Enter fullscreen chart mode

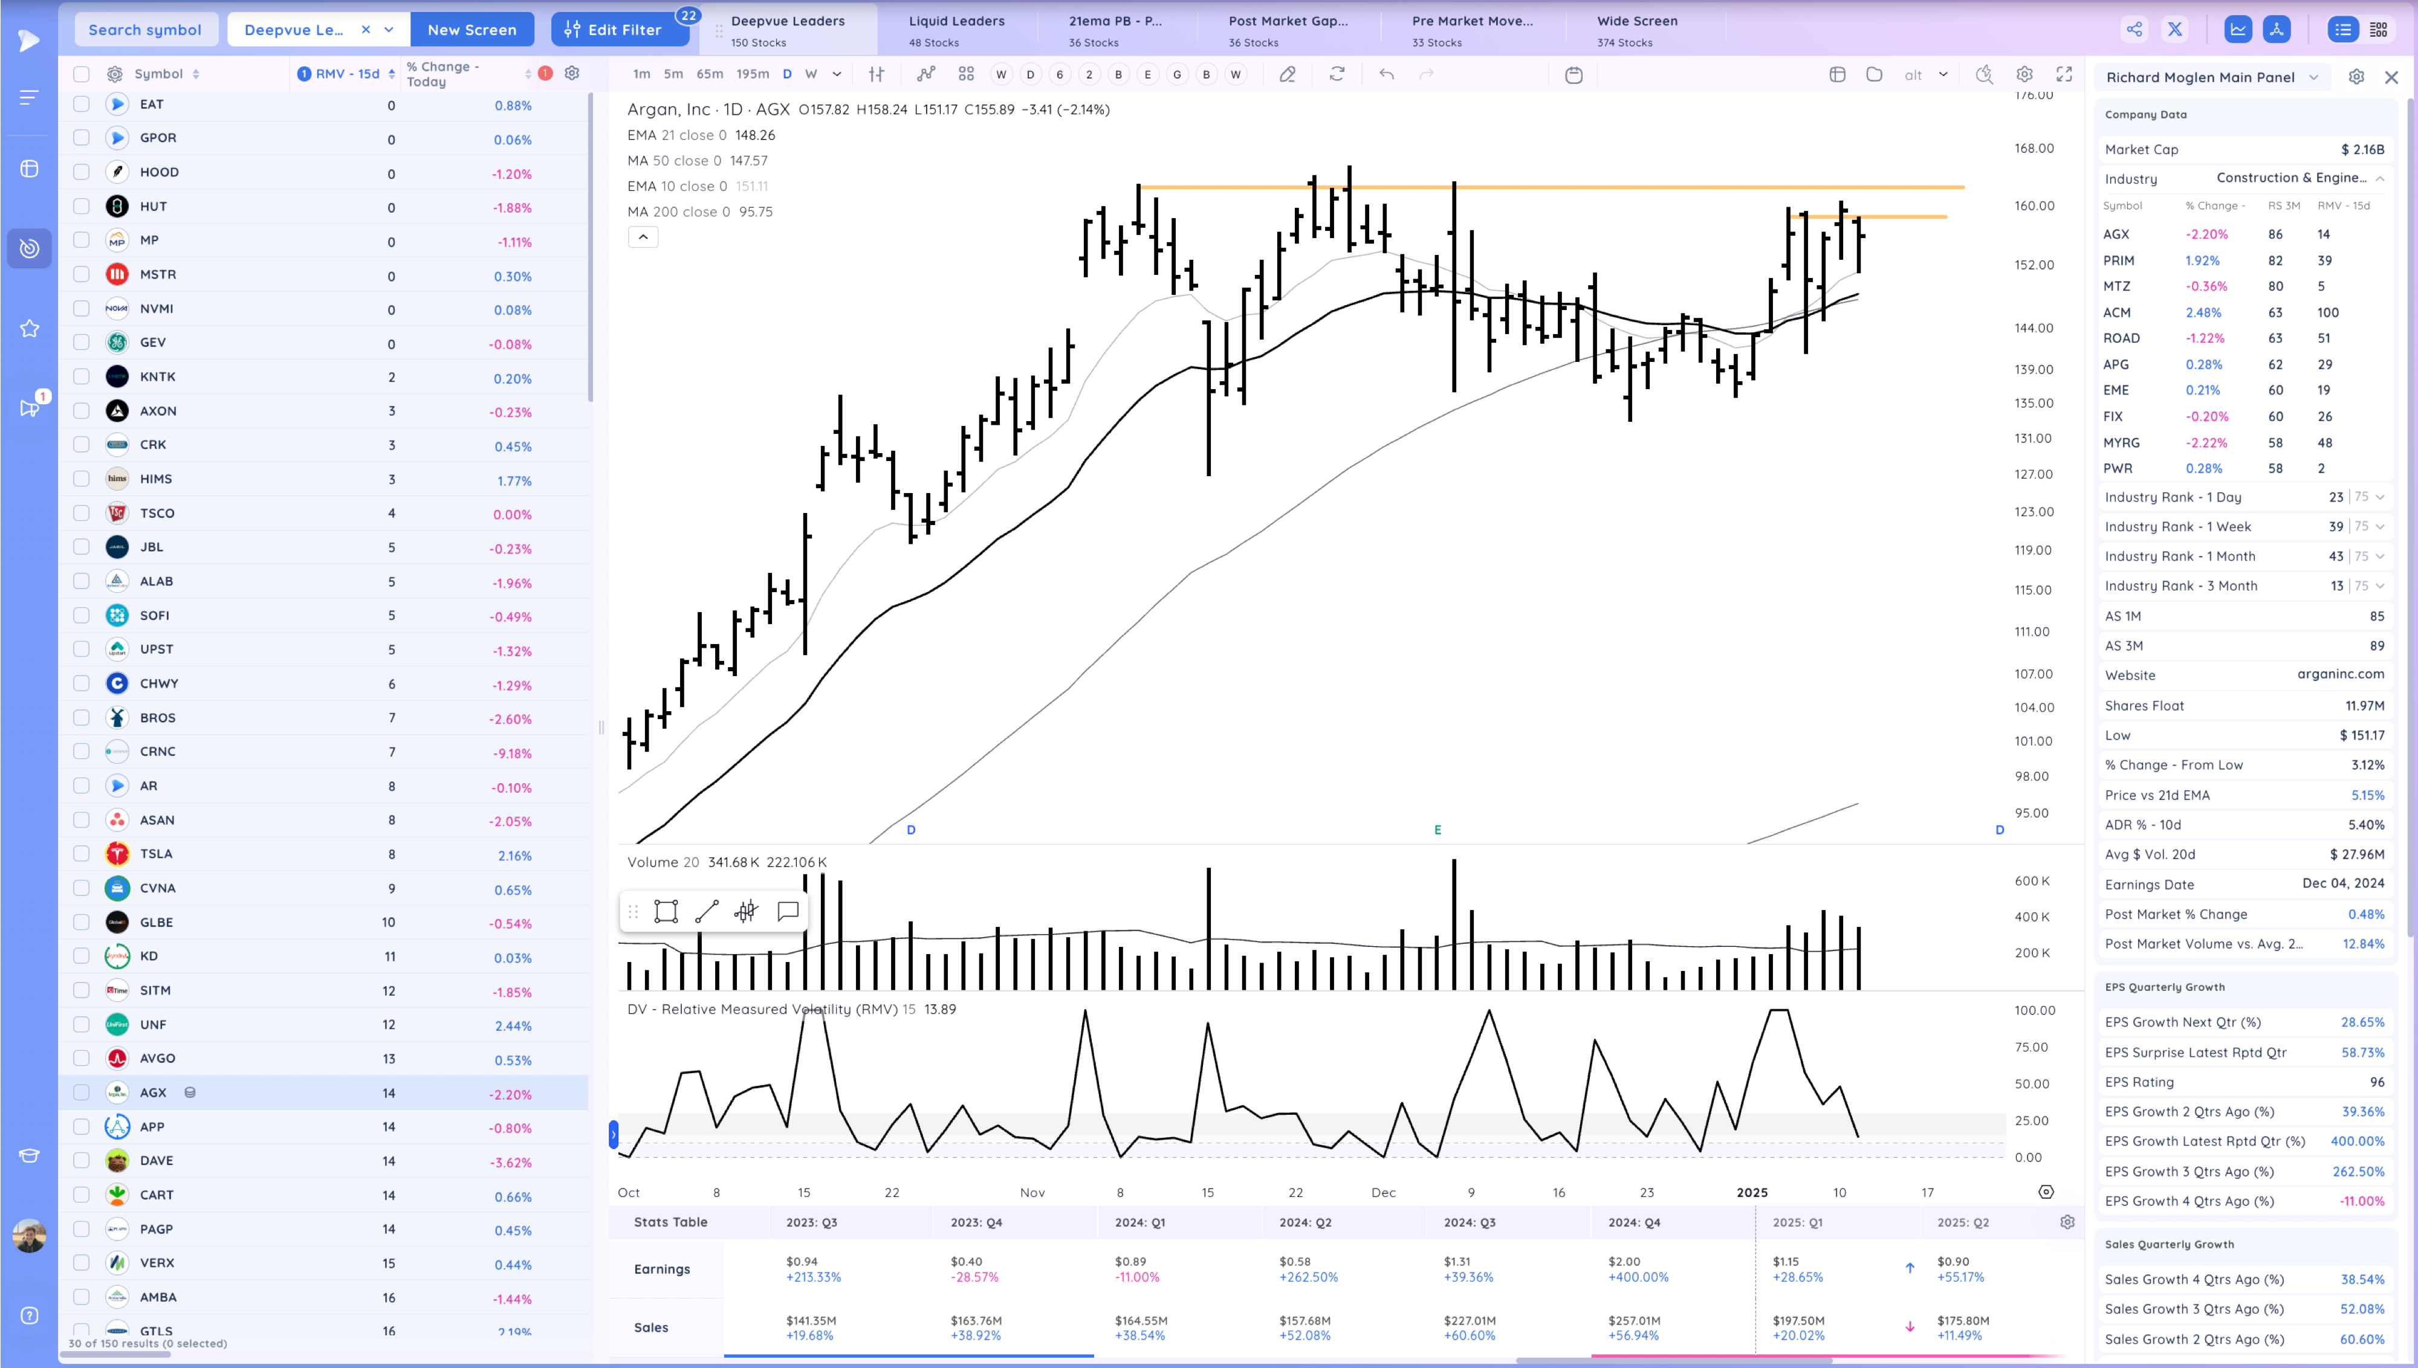tap(2064, 74)
